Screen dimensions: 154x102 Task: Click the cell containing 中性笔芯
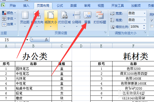coord(33,74)
